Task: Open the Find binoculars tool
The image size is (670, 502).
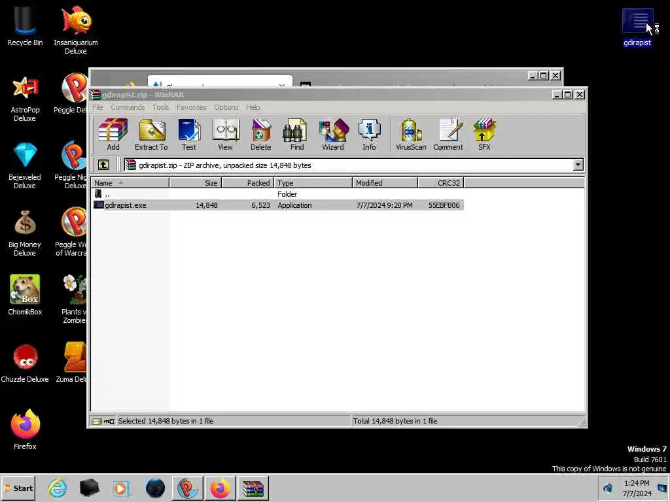Action: pos(296,135)
